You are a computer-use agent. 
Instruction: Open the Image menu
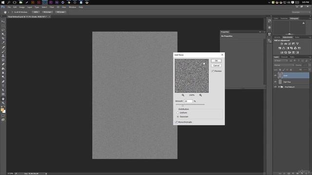click(22, 7)
